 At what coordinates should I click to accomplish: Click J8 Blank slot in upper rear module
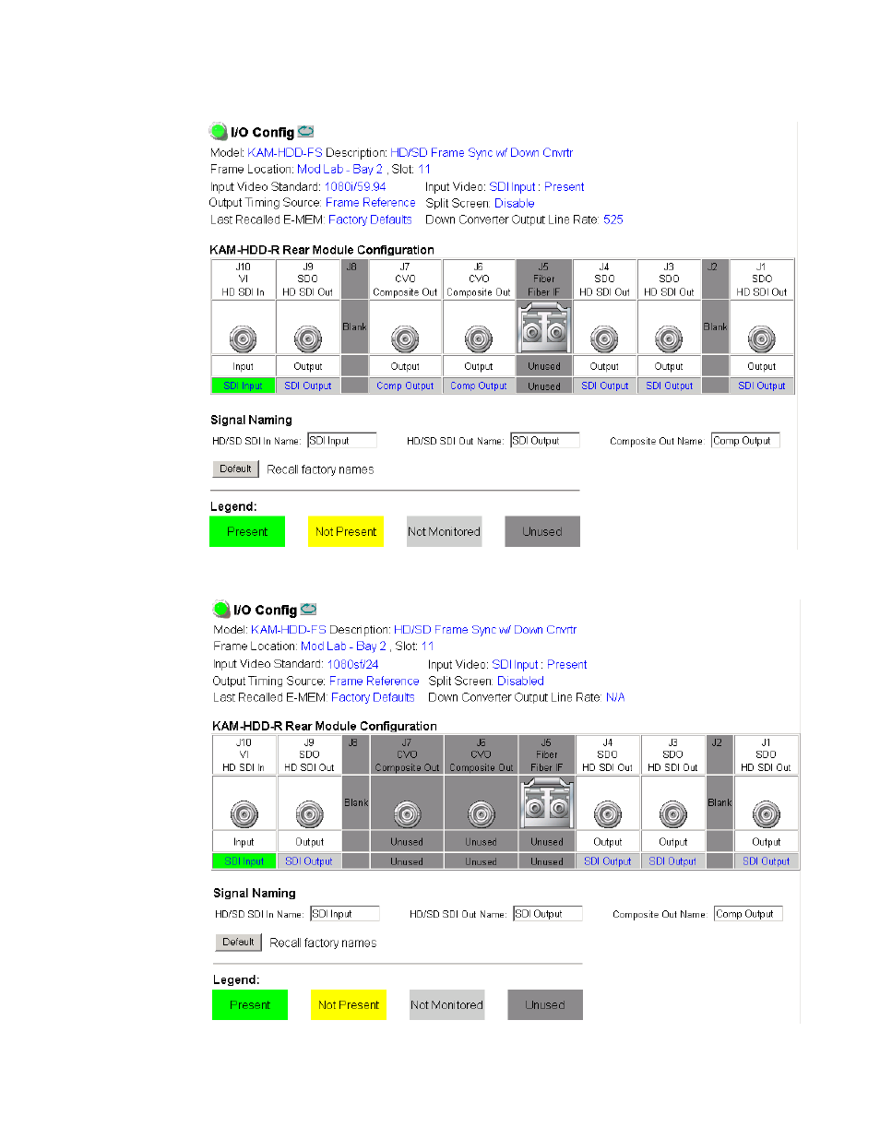[354, 326]
